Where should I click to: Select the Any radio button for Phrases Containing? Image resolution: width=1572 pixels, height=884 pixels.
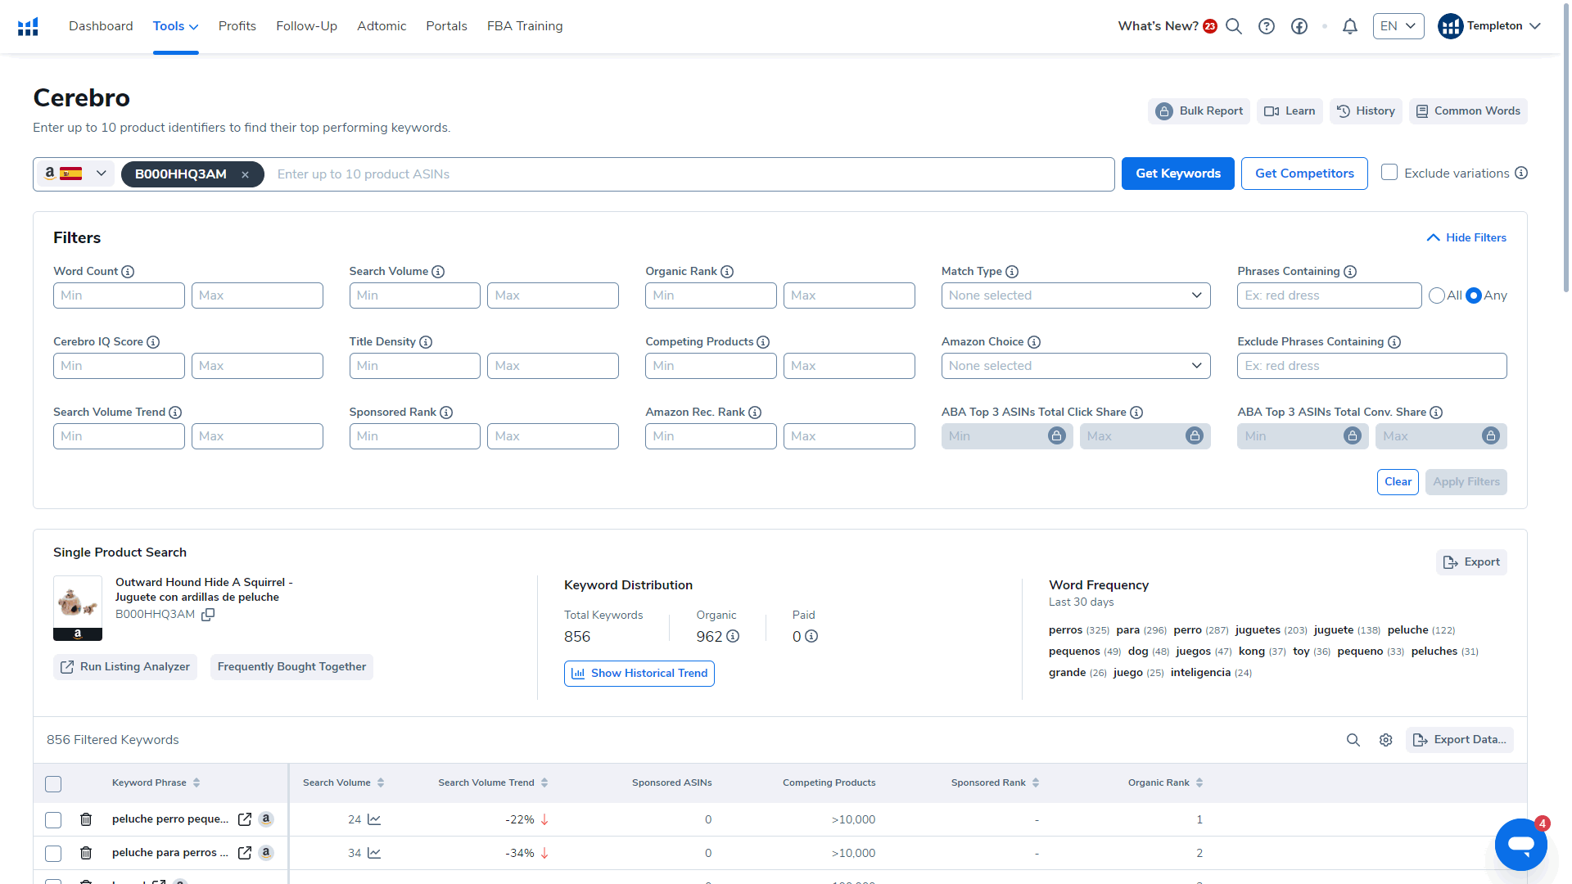click(x=1475, y=295)
